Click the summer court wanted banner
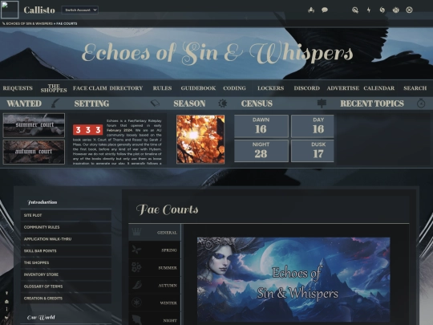Image resolution: width=433 pixels, height=325 pixels. [x=34, y=125]
